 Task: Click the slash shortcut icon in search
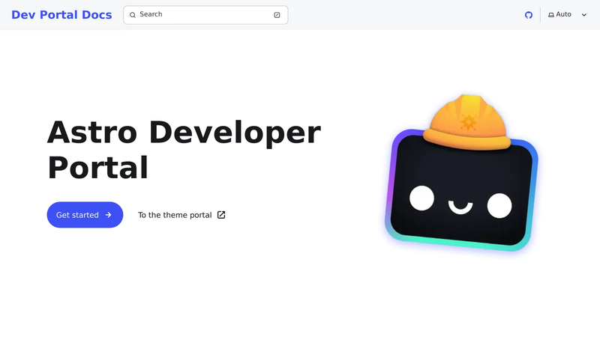point(277,15)
